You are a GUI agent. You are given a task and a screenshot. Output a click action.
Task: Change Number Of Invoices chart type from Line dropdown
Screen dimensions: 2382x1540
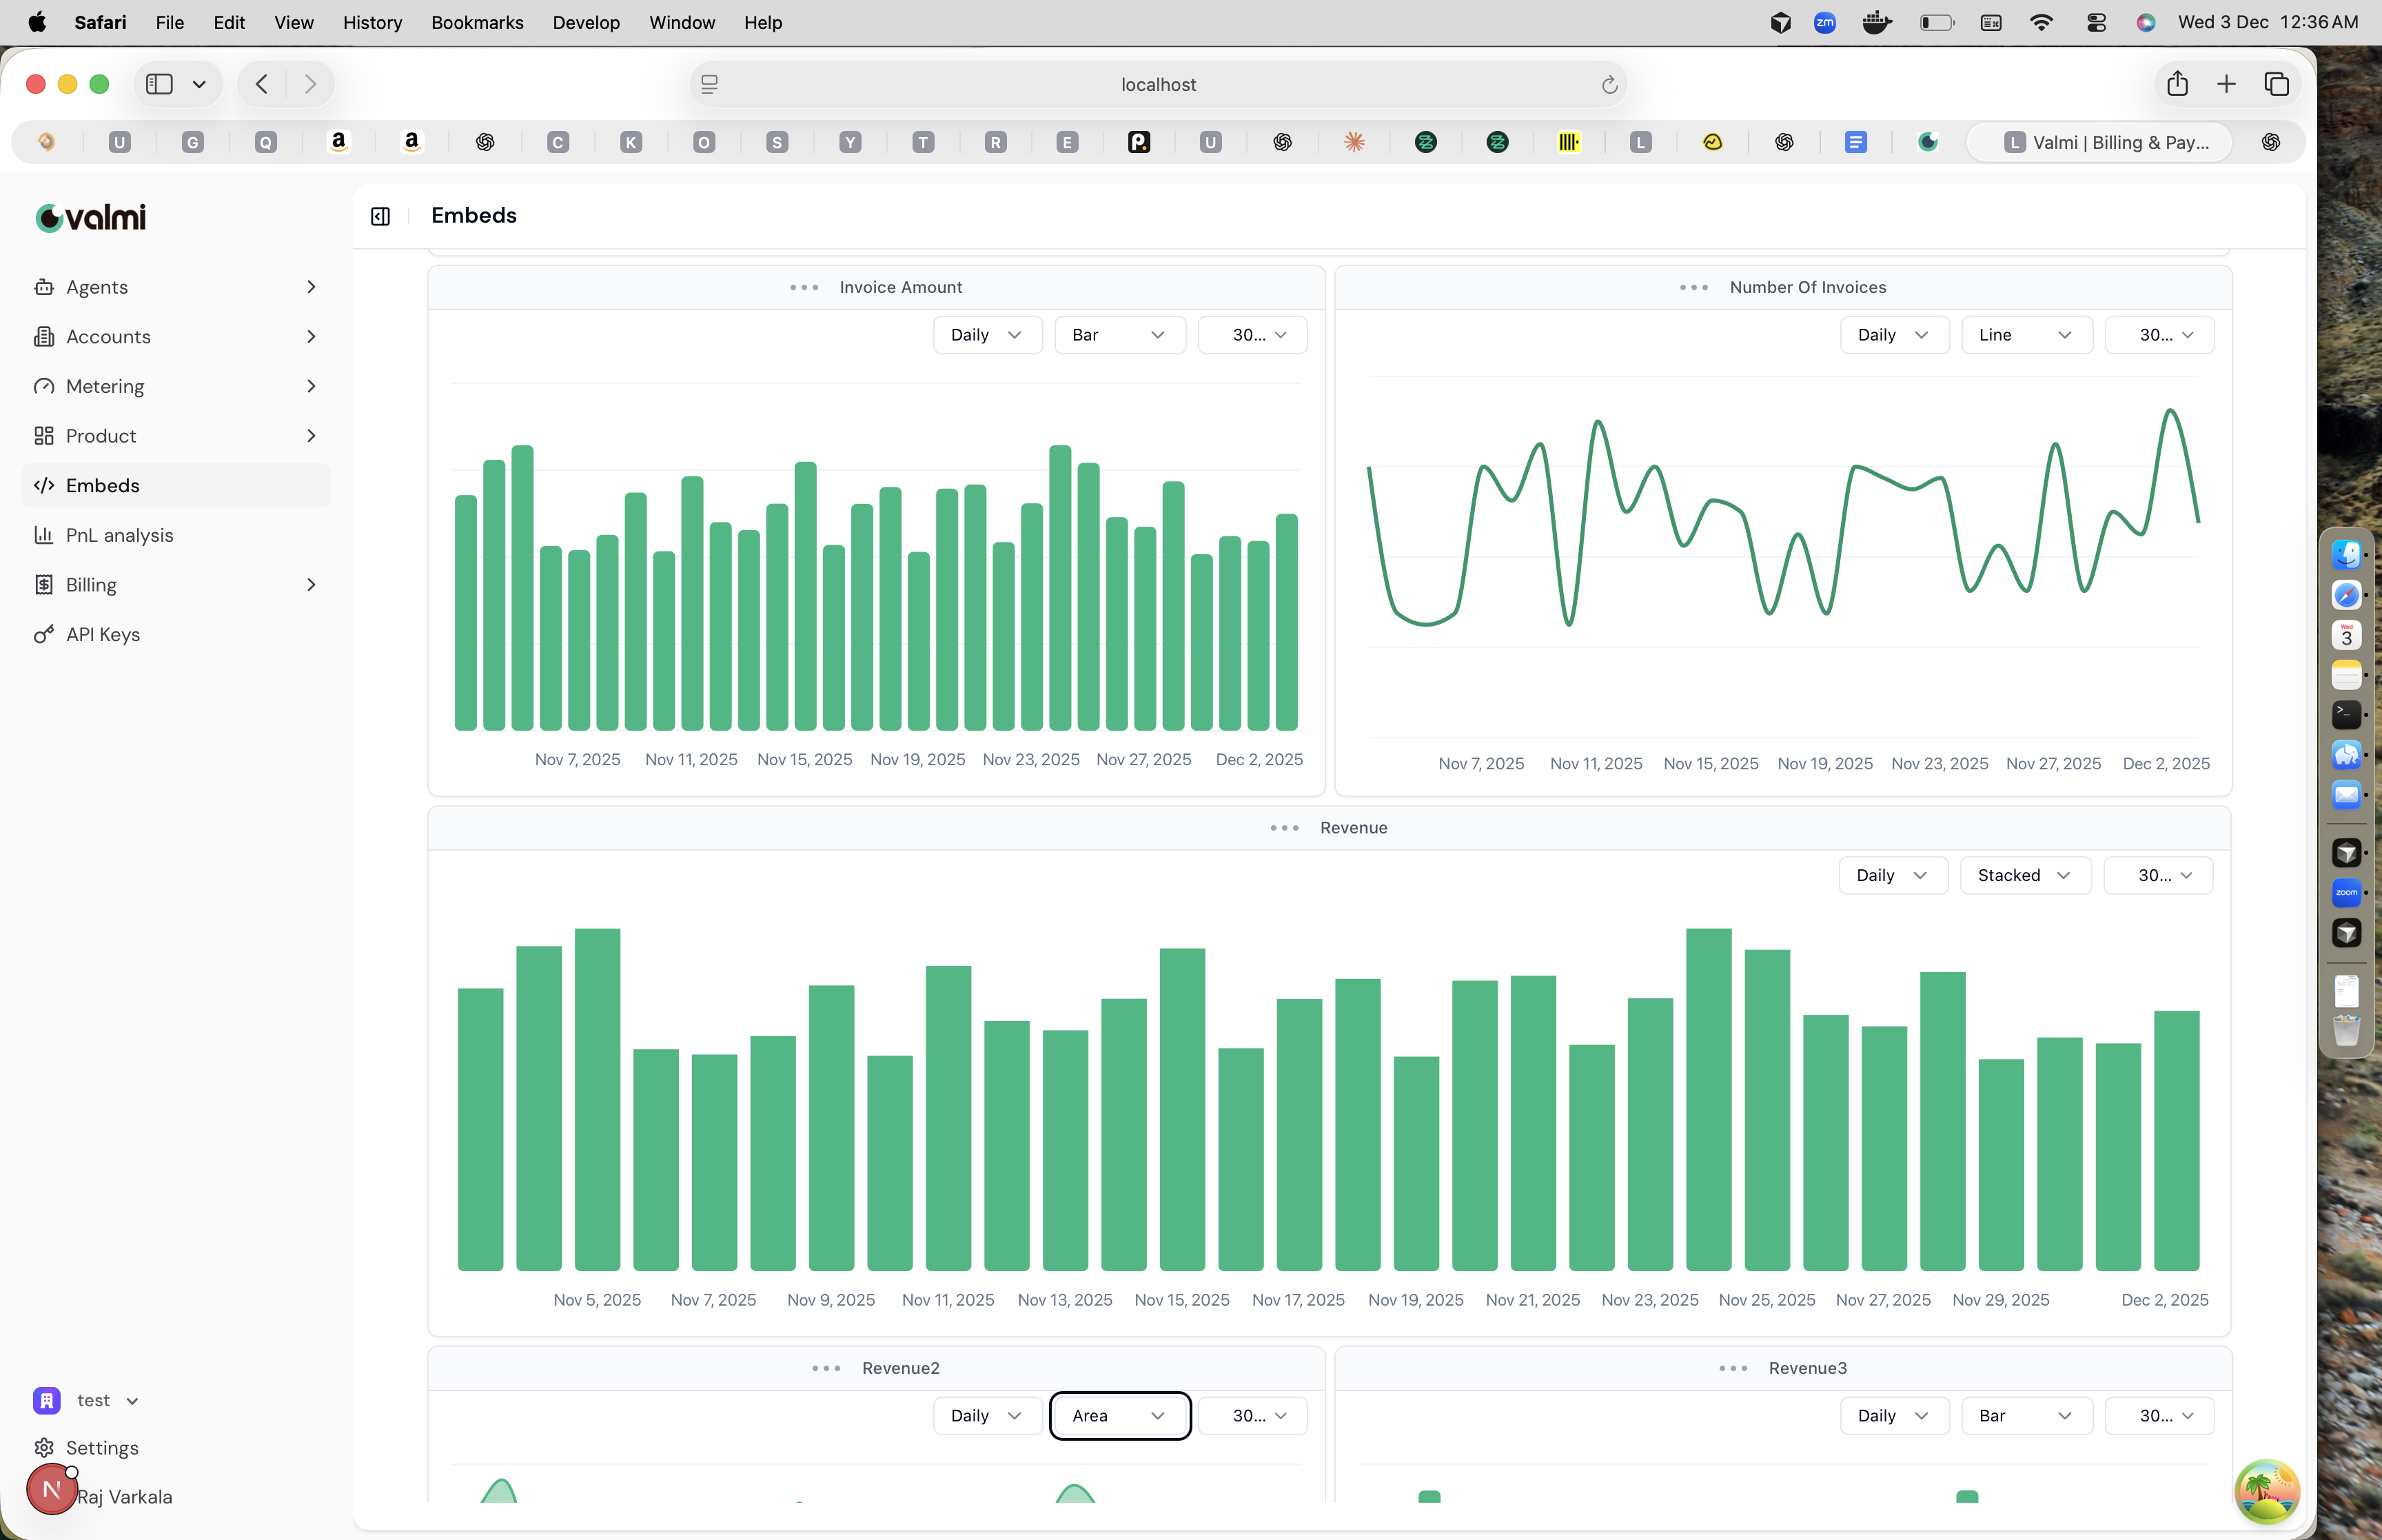pos(2025,335)
